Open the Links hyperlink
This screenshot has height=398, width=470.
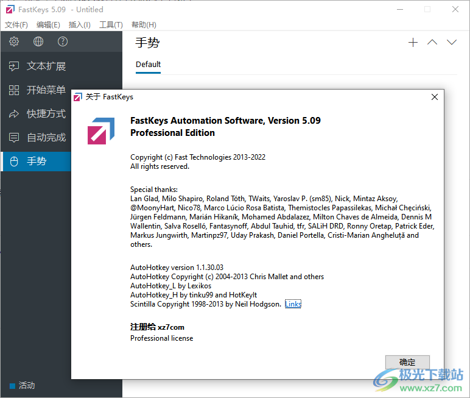pyautogui.click(x=293, y=304)
